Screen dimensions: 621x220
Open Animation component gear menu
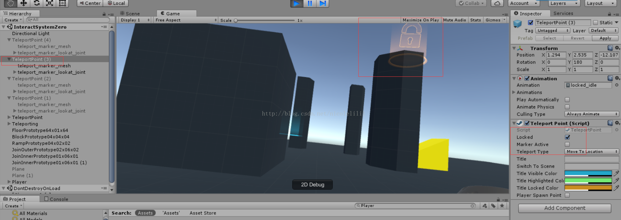click(x=617, y=78)
